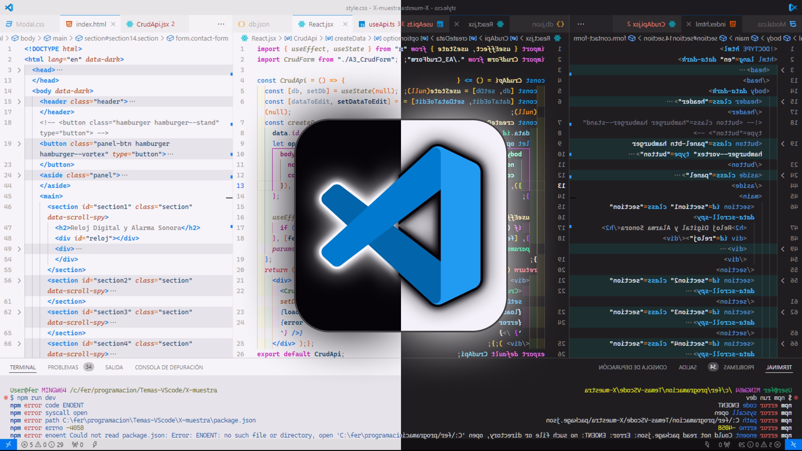Expand the folded head block at mirrored dark line 3

point(783,70)
